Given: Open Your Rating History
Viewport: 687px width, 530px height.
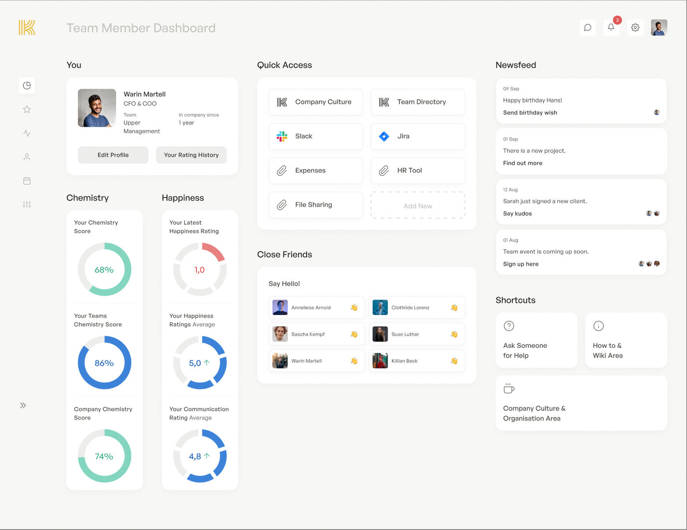Looking at the screenshot, I should click(x=191, y=155).
